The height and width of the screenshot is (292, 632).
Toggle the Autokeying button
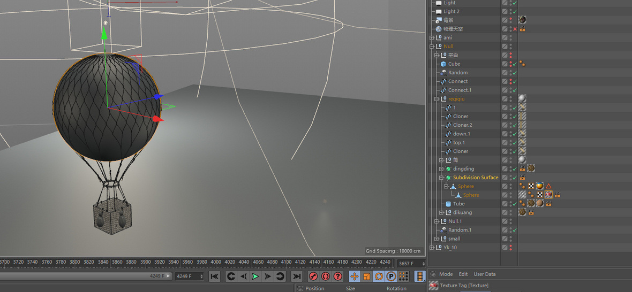[x=325, y=276]
